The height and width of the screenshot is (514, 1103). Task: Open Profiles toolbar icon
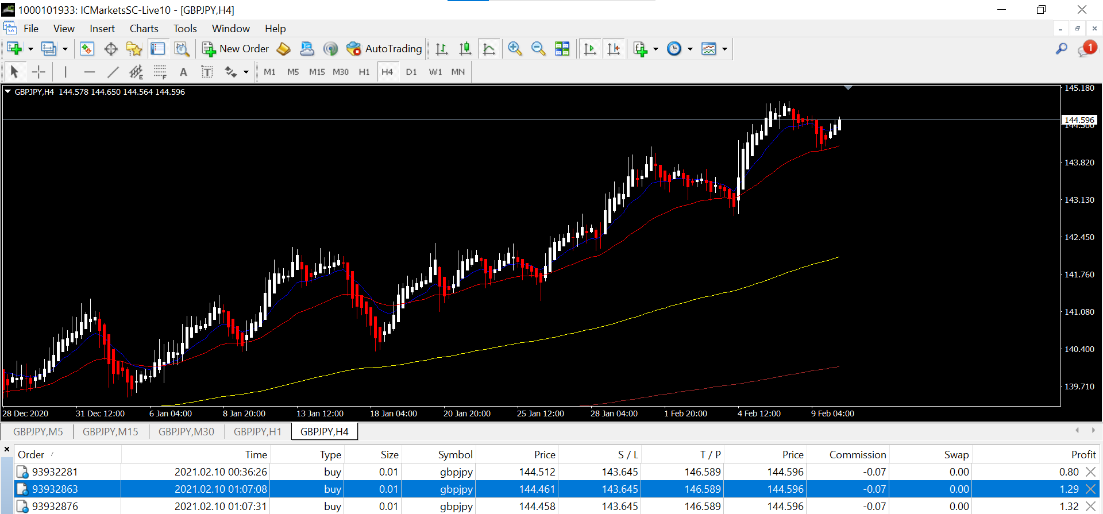(x=49, y=49)
